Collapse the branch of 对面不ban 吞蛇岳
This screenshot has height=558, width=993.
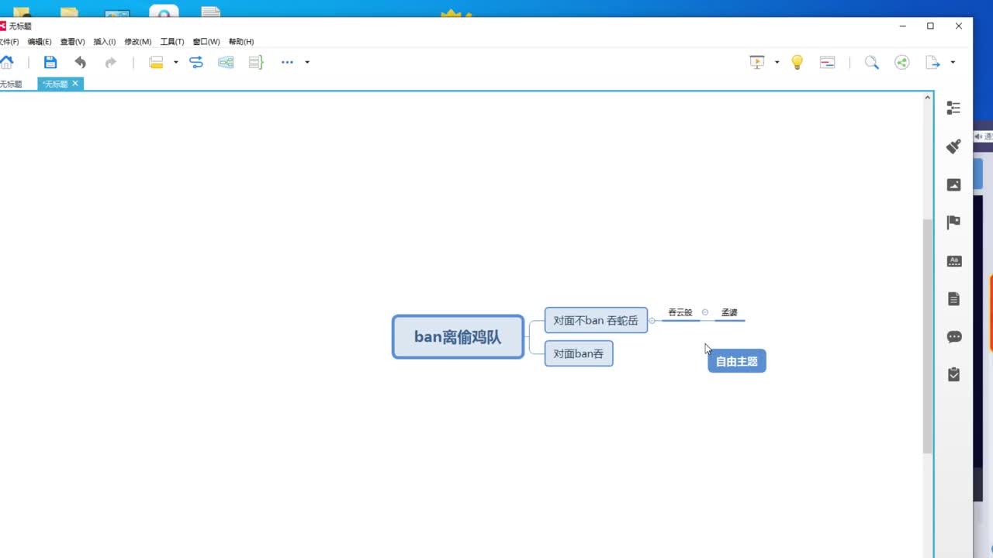652,321
